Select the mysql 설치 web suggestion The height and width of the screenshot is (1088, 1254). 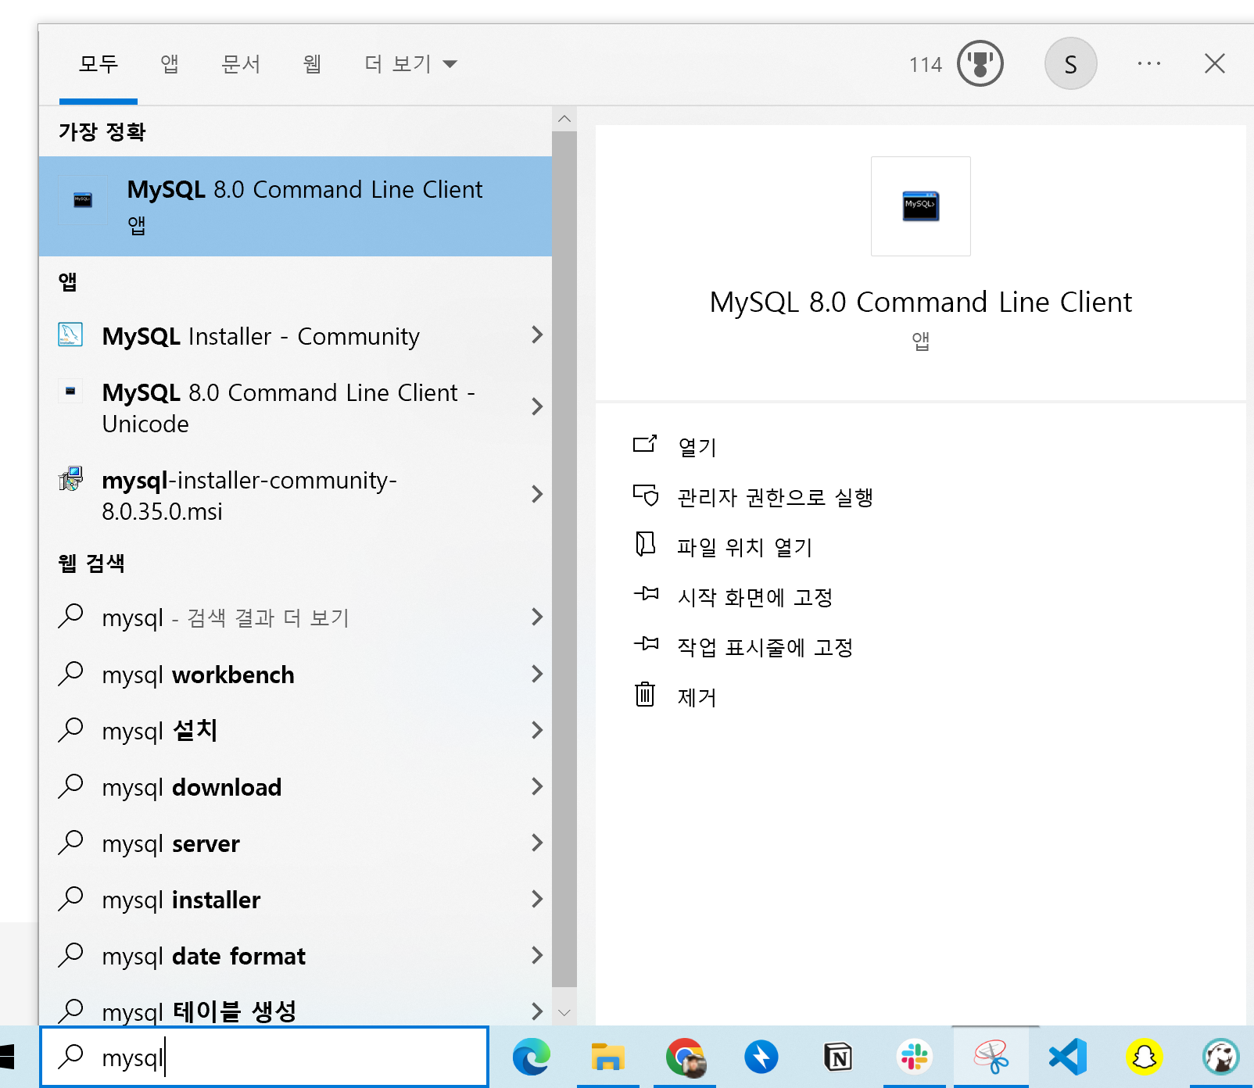pyautogui.click(x=296, y=731)
